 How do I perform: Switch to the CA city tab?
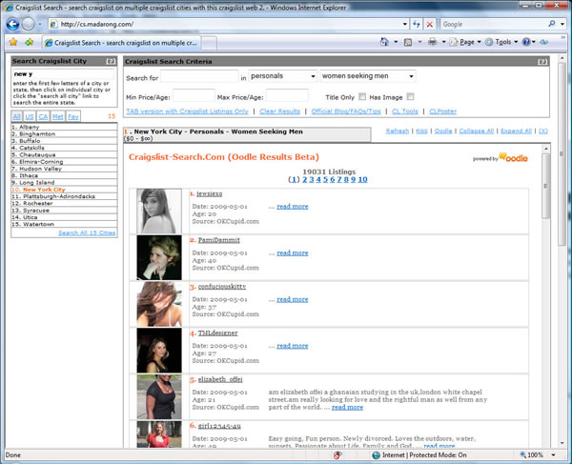(x=44, y=115)
